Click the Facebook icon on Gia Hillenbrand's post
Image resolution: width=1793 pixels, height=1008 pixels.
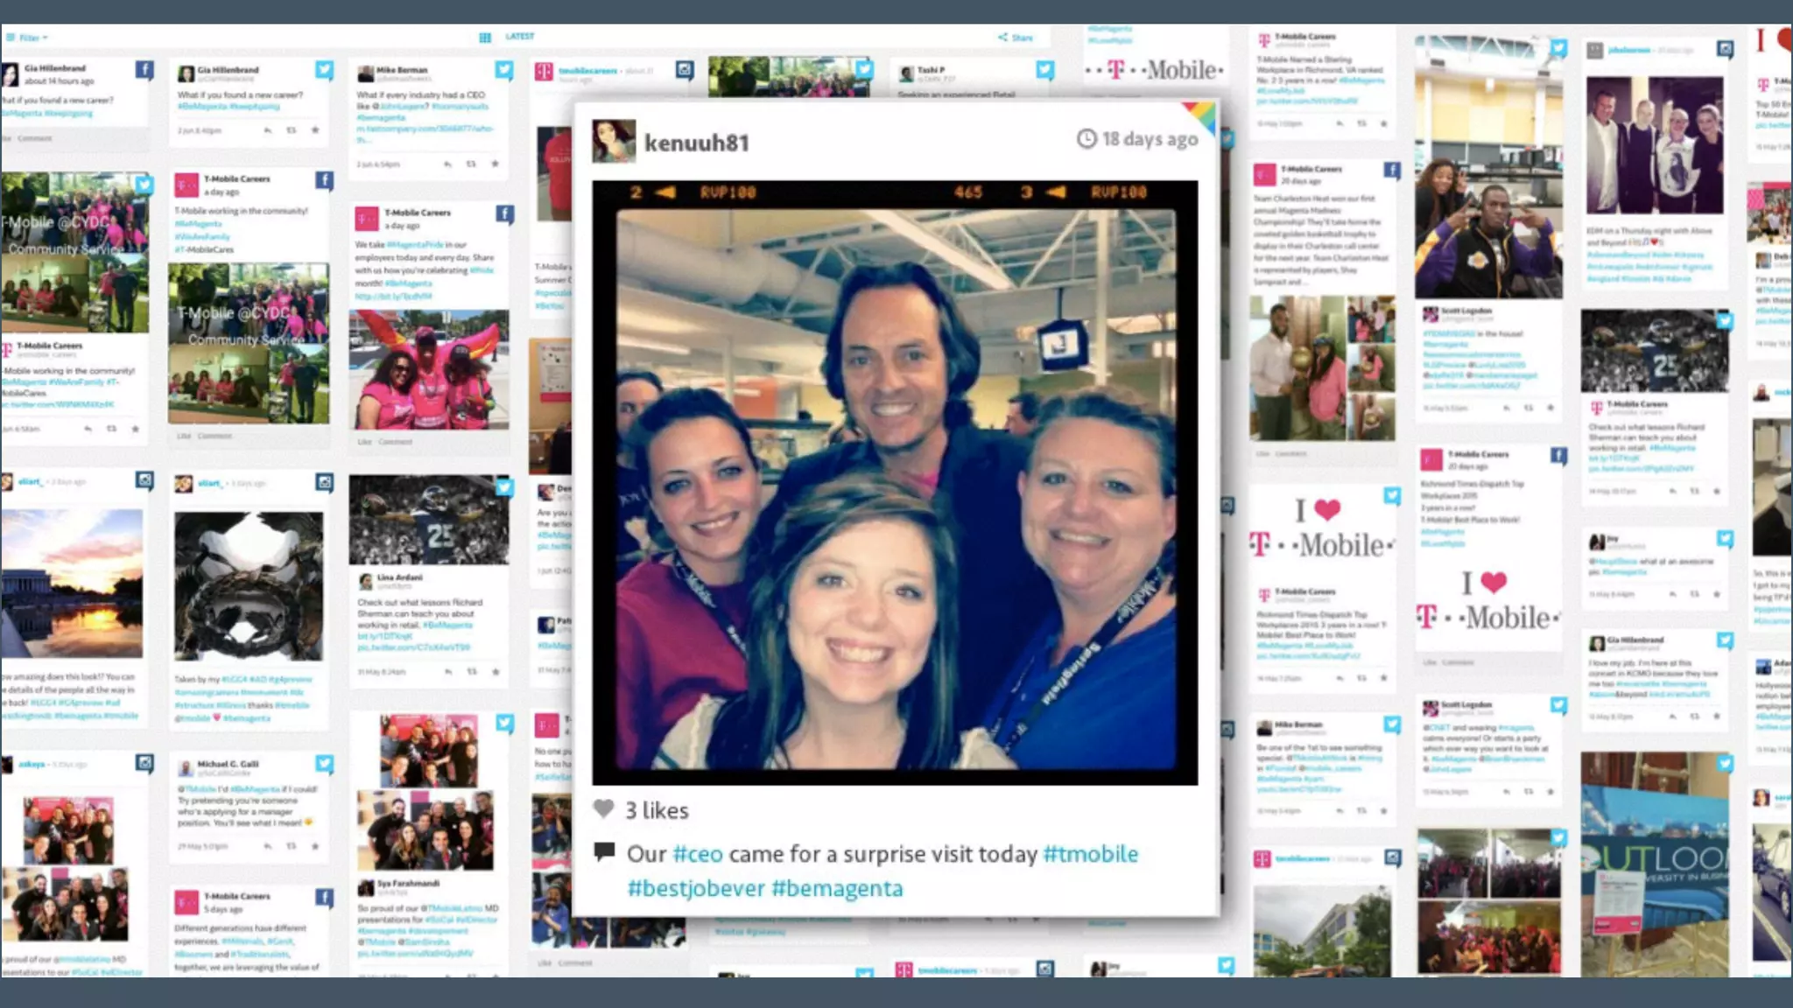[144, 70]
